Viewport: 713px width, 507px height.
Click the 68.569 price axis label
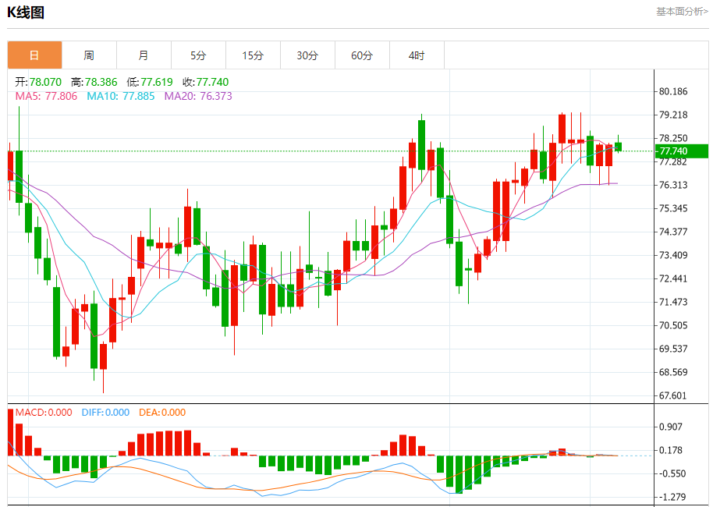(673, 372)
